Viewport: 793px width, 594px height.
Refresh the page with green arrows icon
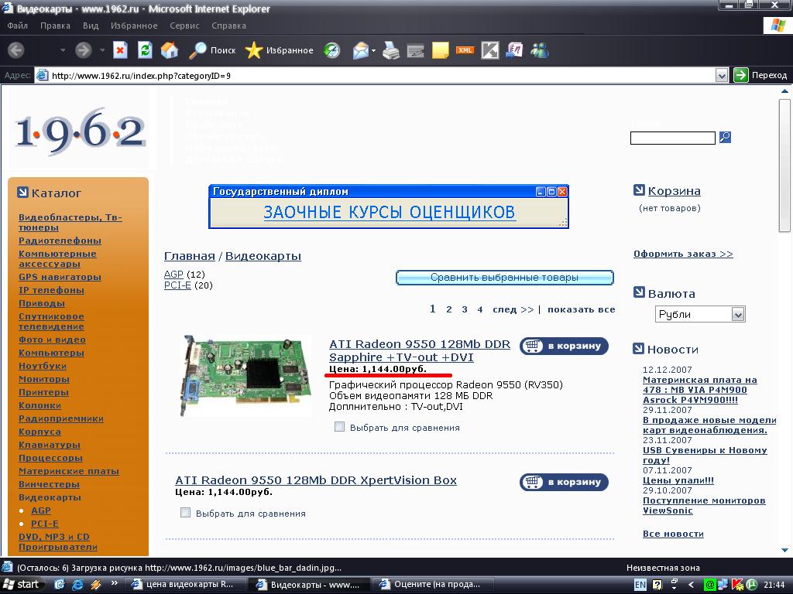(145, 50)
